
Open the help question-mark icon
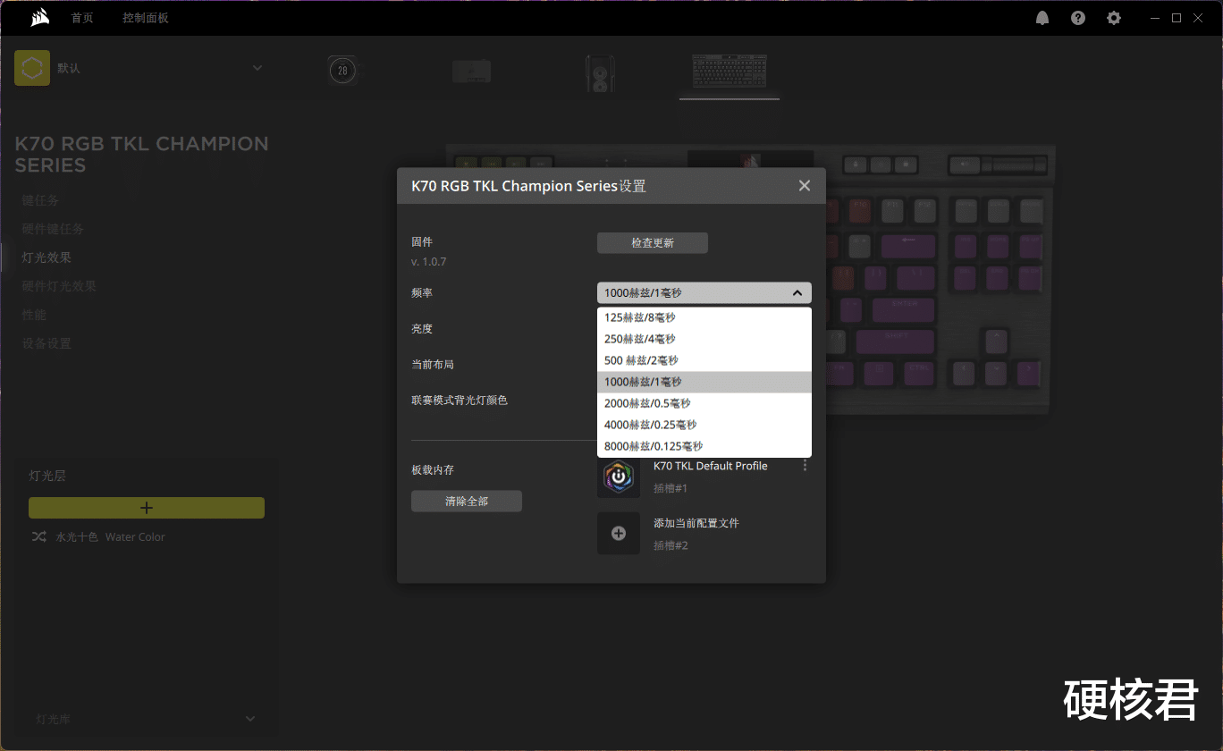coord(1077,17)
